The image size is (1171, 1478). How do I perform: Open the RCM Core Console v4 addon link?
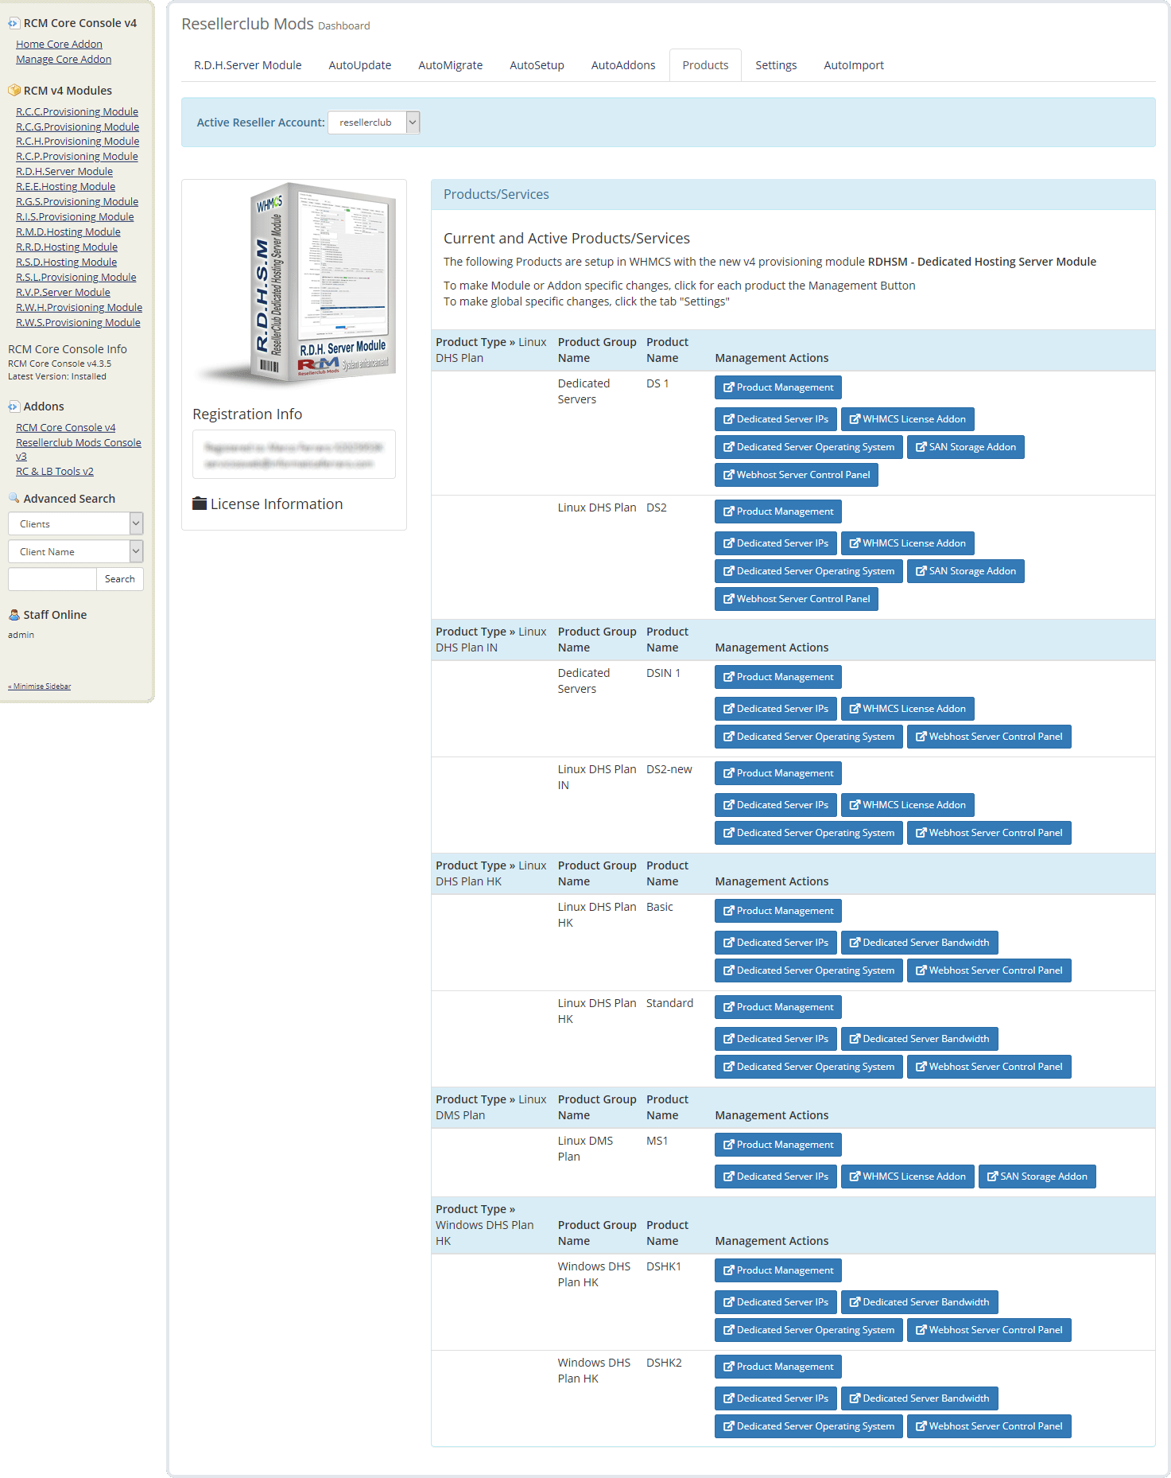[66, 428]
